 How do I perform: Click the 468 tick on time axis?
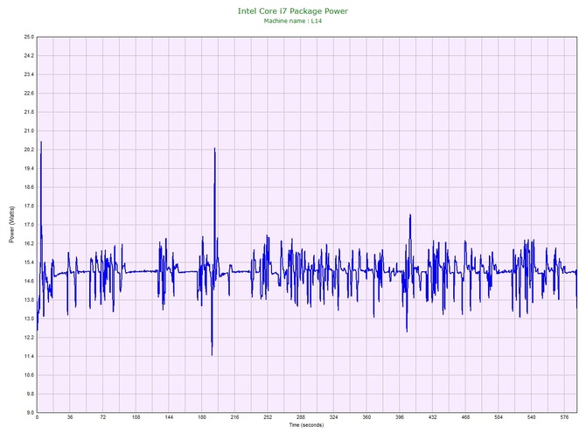click(x=465, y=417)
